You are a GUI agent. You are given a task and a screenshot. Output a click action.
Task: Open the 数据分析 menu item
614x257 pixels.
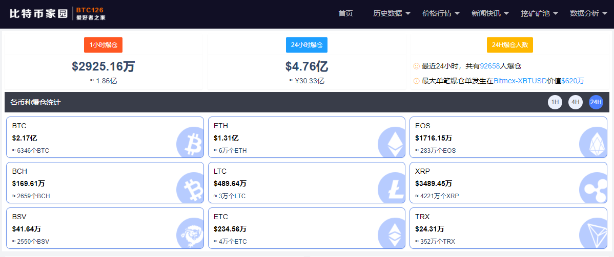click(585, 13)
